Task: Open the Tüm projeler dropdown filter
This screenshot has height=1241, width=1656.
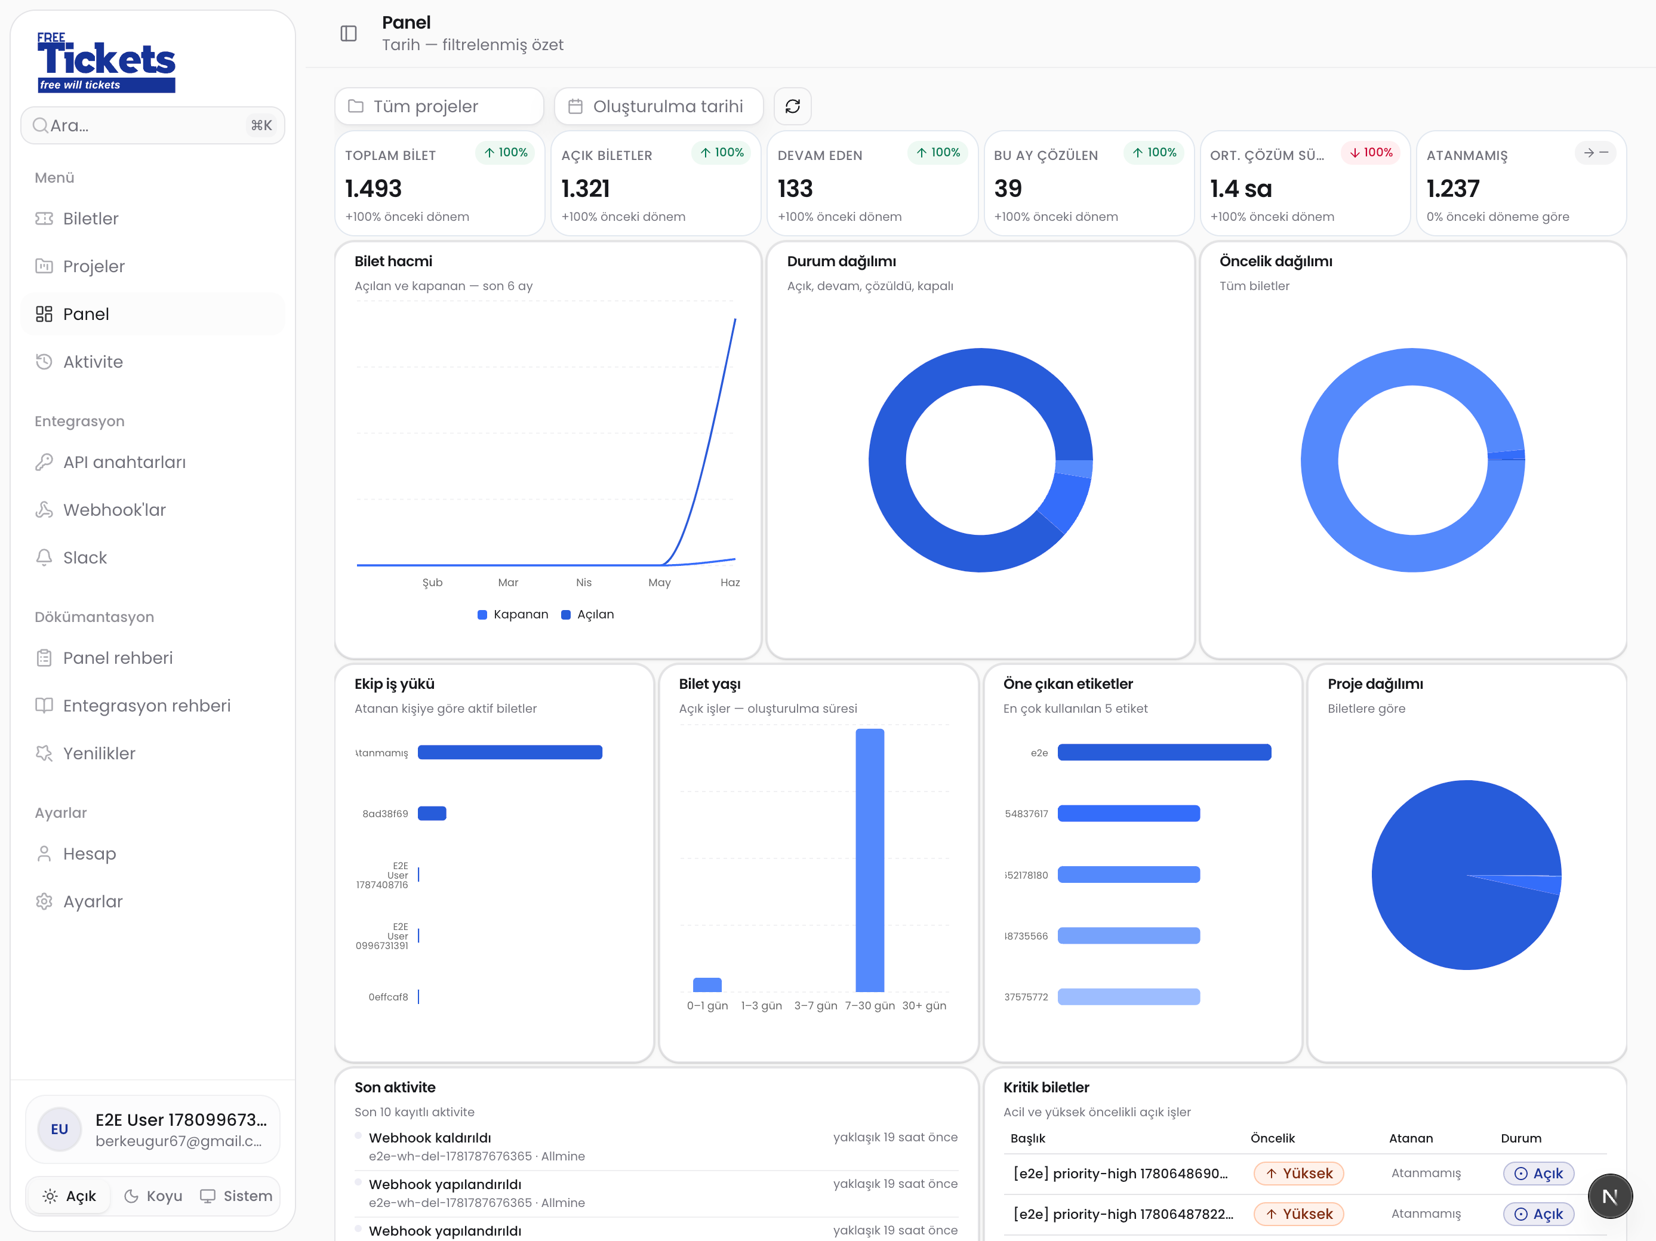Action: click(439, 106)
